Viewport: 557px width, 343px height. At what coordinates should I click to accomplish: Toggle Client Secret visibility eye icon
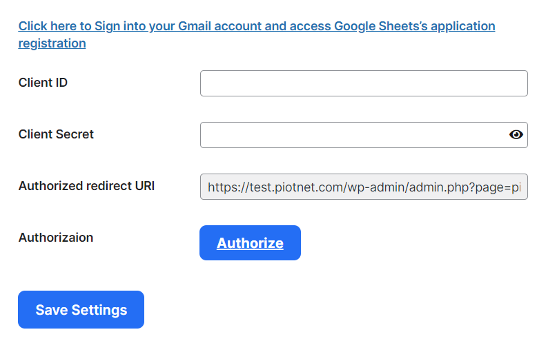(x=516, y=134)
